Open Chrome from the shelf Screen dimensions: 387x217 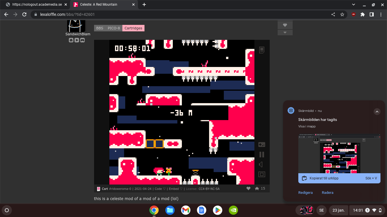click(x=154, y=210)
